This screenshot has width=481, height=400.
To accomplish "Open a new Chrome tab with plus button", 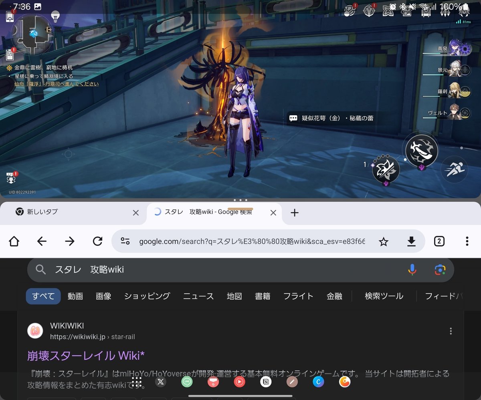I will [295, 213].
